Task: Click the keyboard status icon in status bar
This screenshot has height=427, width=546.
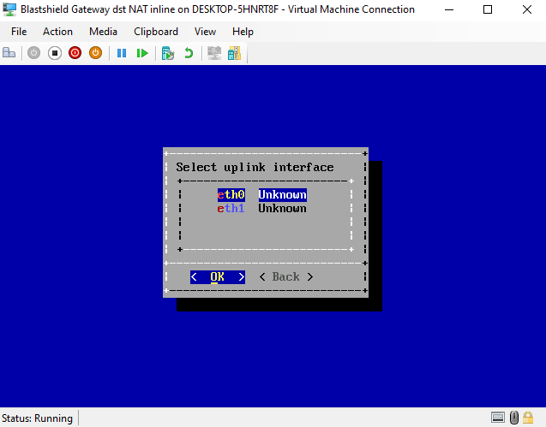Action: [498, 418]
